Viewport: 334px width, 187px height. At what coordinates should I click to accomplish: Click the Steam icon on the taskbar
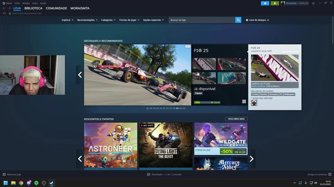[x=52, y=183]
